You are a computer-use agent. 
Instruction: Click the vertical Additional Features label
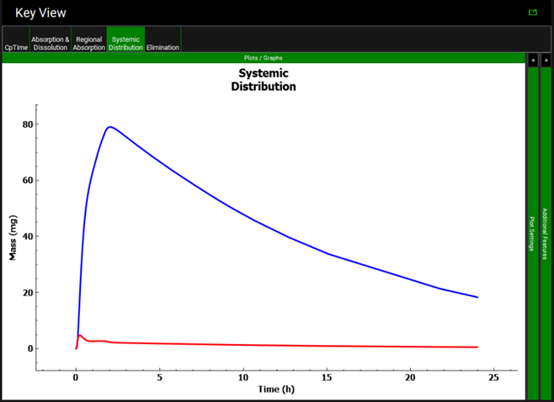click(545, 233)
